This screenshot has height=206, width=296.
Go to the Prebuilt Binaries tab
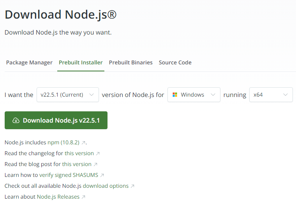pyautogui.click(x=131, y=62)
